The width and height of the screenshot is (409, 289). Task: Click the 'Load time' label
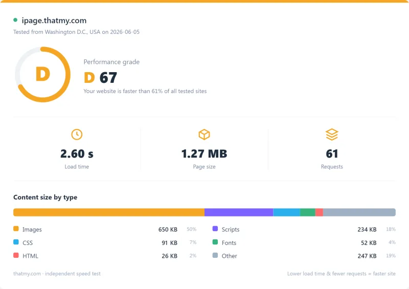point(77,167)
